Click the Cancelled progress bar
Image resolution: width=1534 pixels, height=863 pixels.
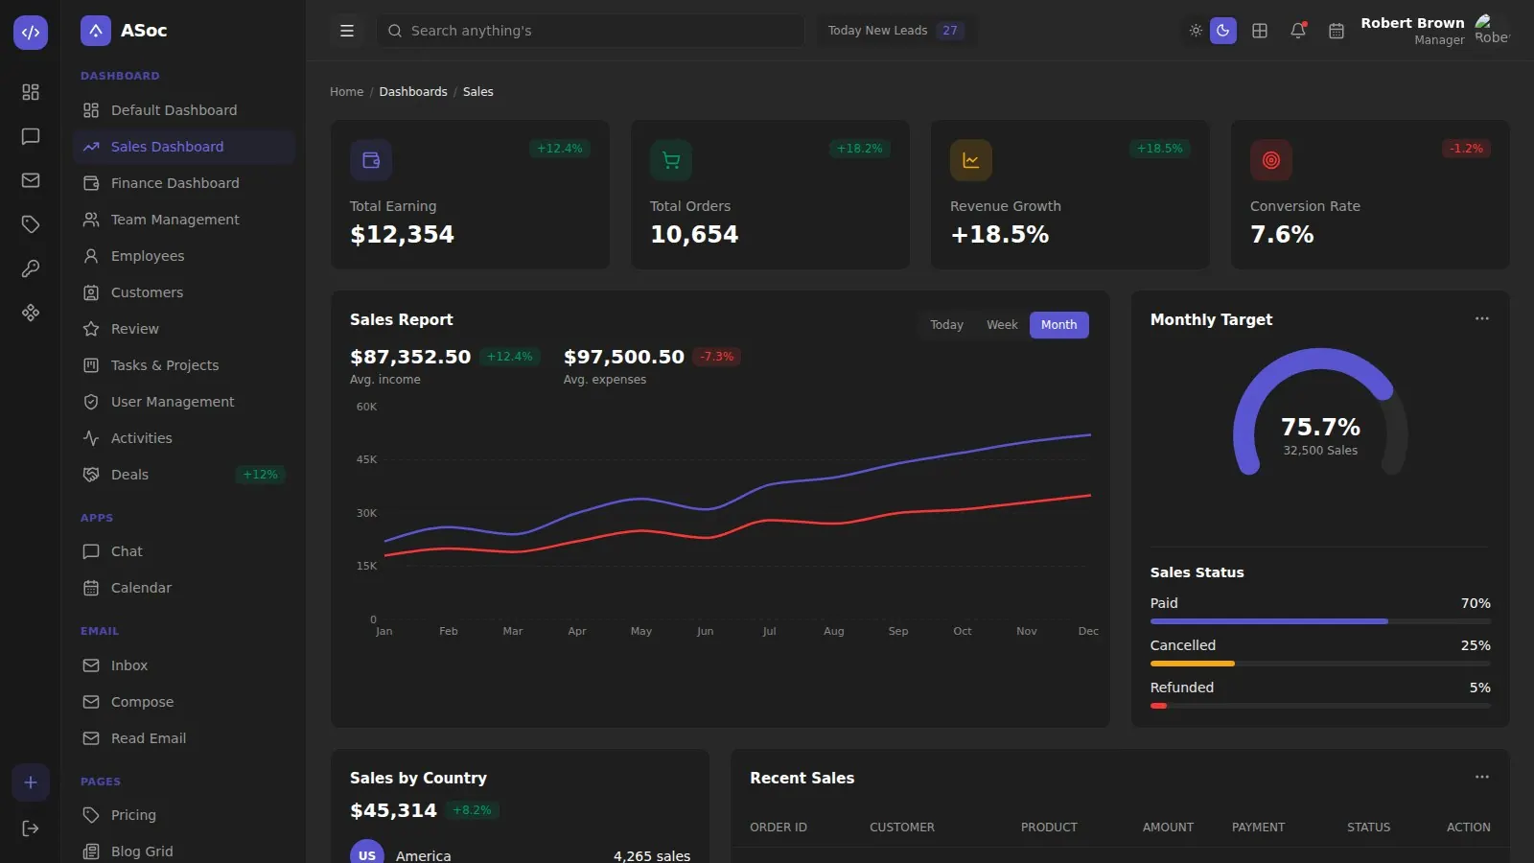pos(1320,664)
